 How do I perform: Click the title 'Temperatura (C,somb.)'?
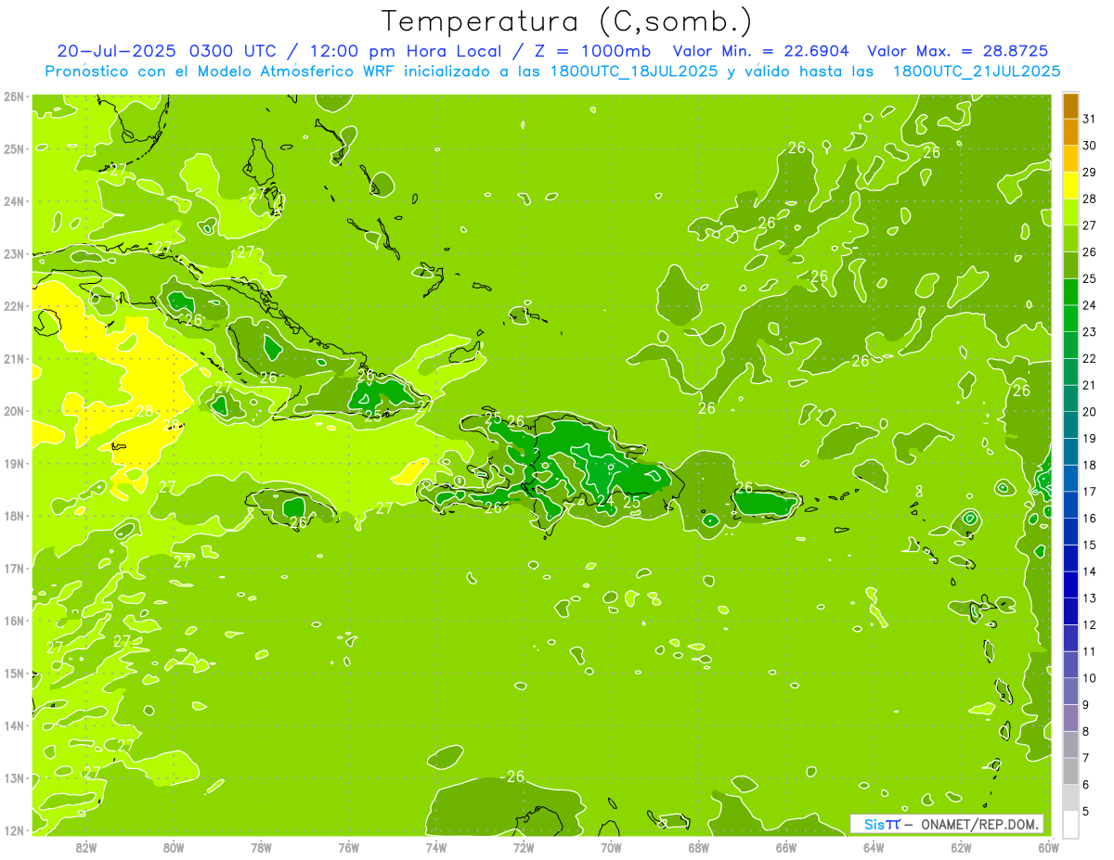(x=567, y=22)
